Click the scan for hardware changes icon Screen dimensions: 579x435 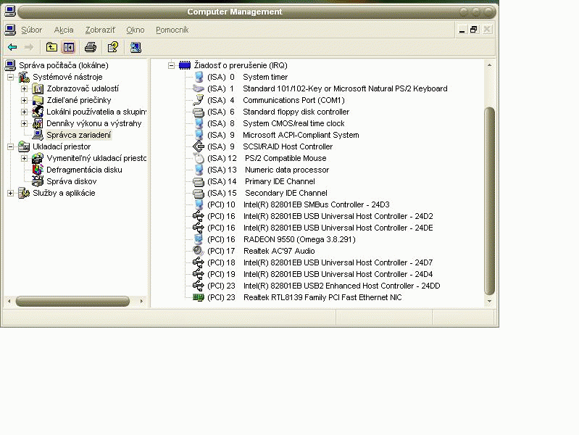[136, 47]
